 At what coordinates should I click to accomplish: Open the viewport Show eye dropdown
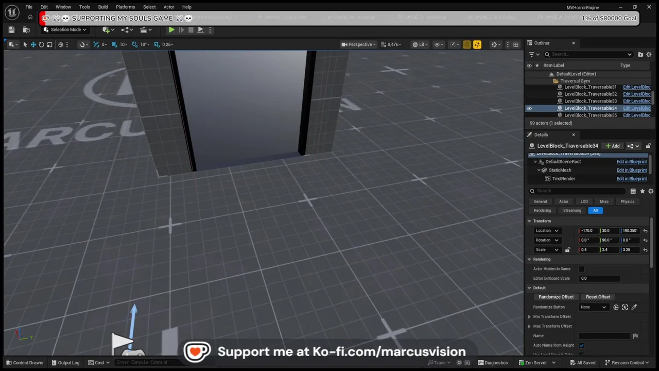click(x=439, y=44)
